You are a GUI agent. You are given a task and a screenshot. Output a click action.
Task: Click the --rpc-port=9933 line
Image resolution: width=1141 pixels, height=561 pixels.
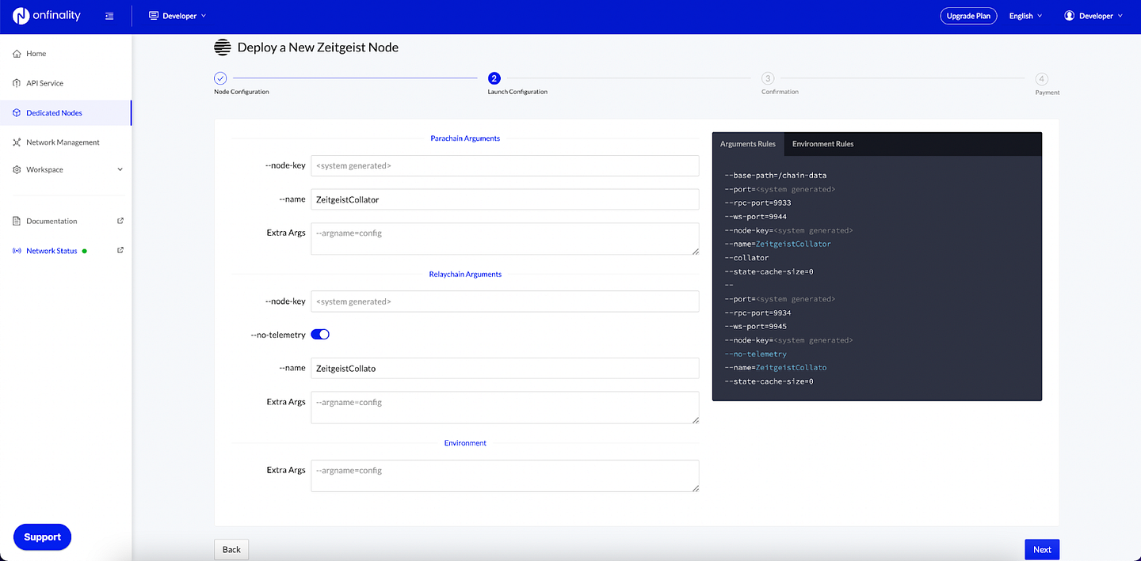tap(757, 203)
